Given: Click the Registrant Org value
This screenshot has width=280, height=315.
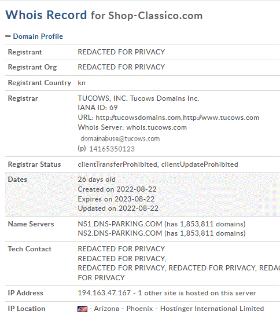Looking at the screenshot, I should (121, 67).
